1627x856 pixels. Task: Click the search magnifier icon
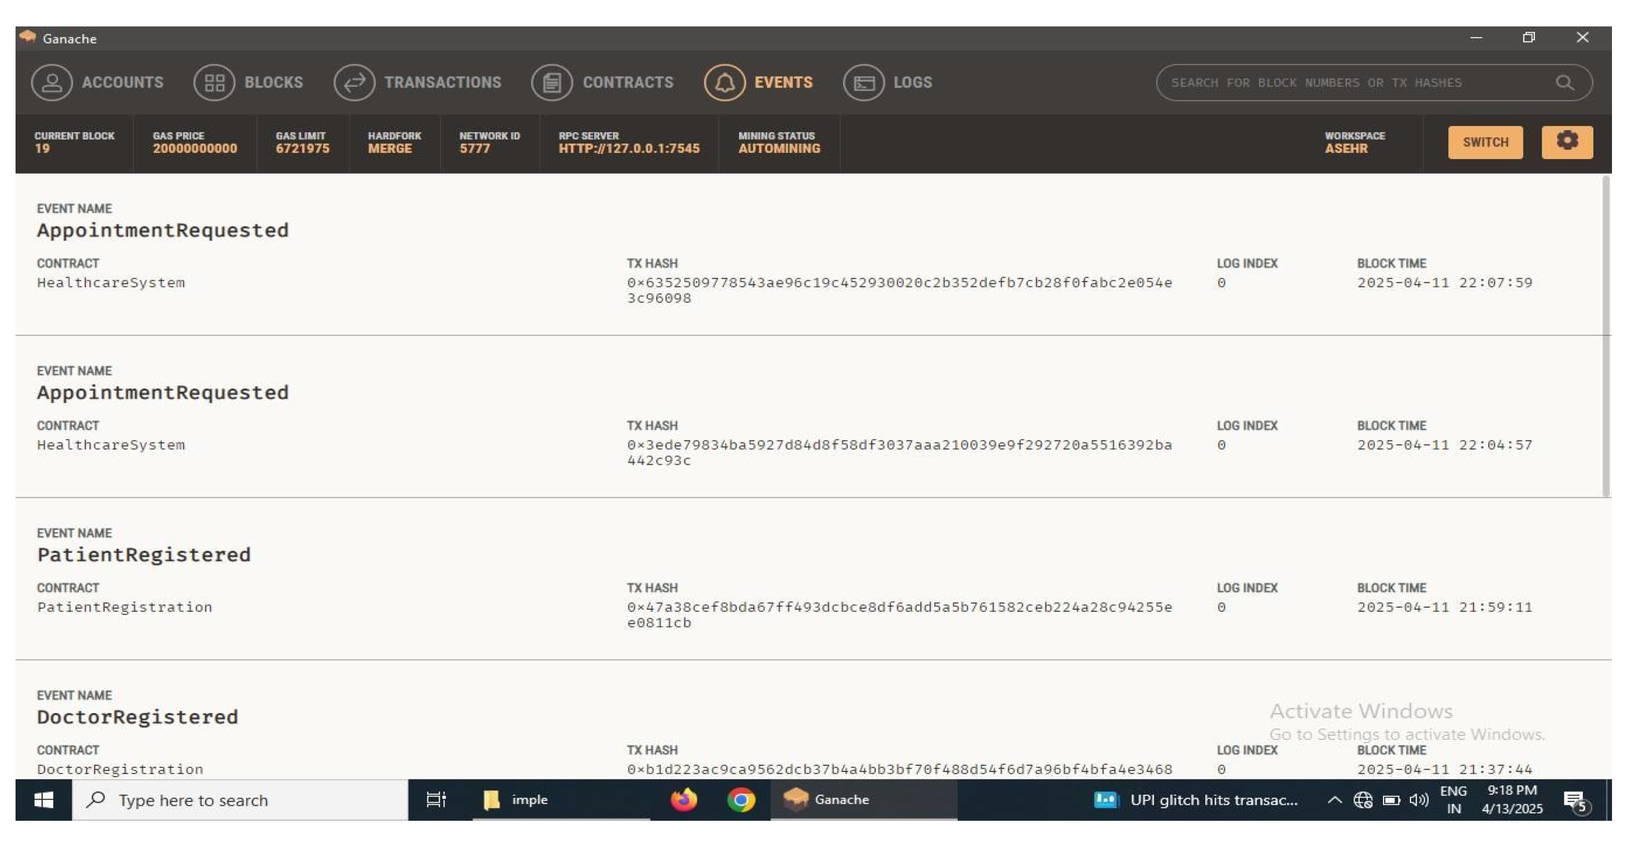tap(1564, 83)
